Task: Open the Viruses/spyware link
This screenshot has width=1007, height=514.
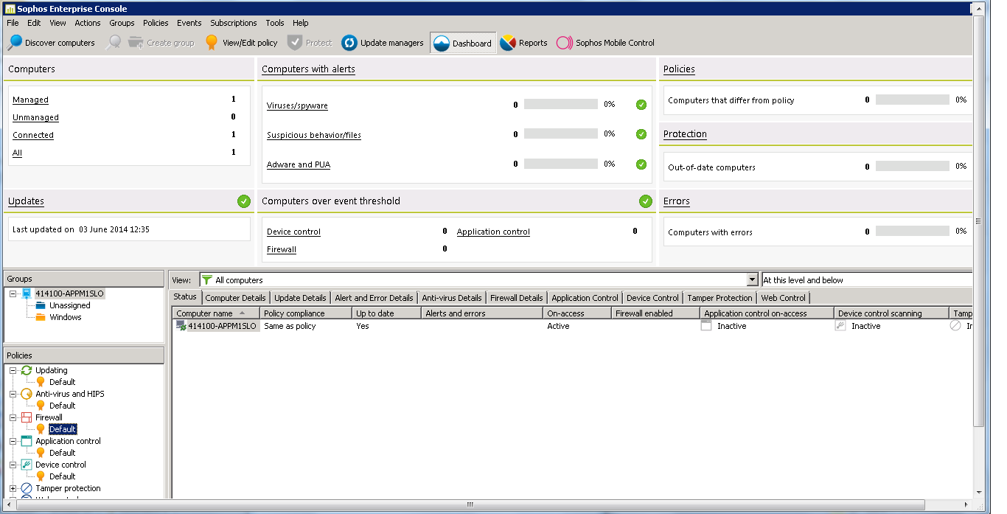Action: [297, 105]
